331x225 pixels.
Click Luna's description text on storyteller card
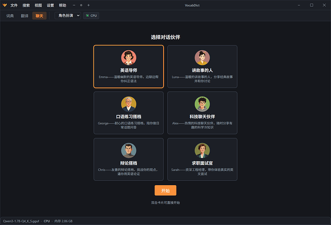pyautogui.click(x=202, y=79)
